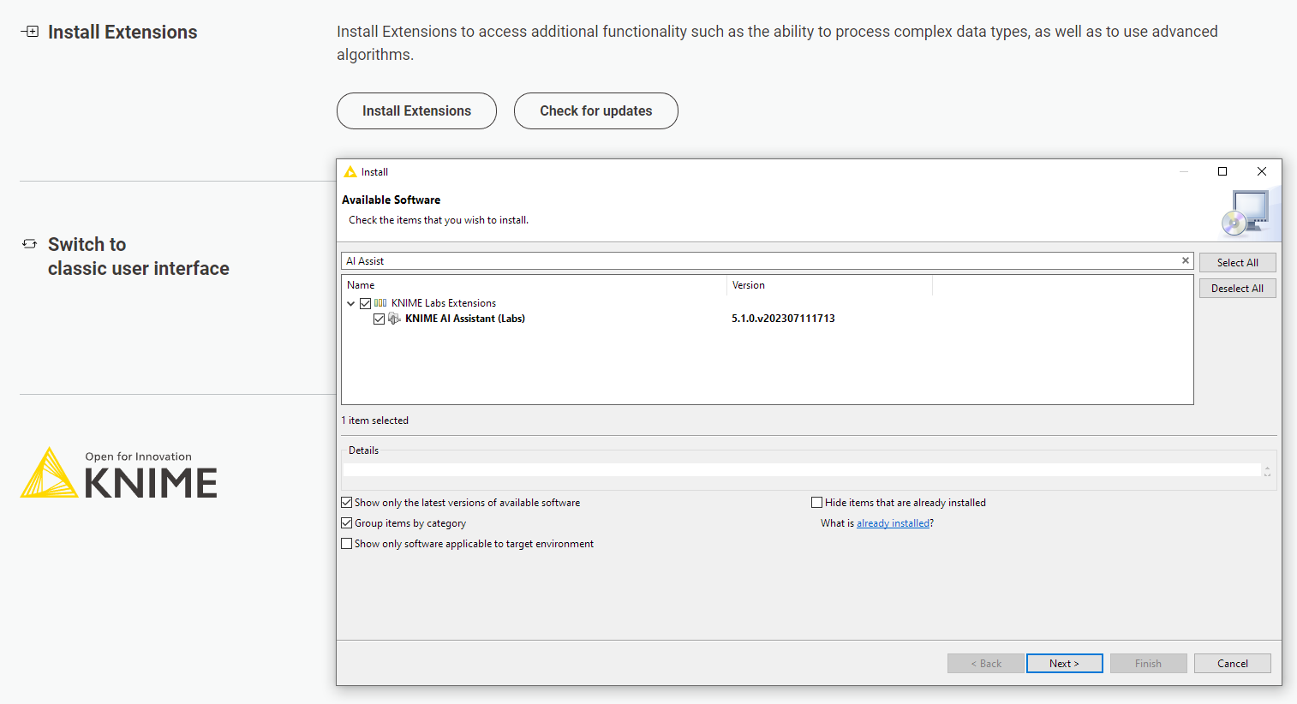This screenshot has width=1297, height=704.
Task: Collapse the KNIME Labs Extensions tree node
Action: click(351, 303)
